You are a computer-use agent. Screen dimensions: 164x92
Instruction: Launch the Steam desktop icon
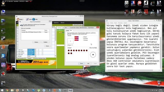pyautogui.click(x=3, y=39)
